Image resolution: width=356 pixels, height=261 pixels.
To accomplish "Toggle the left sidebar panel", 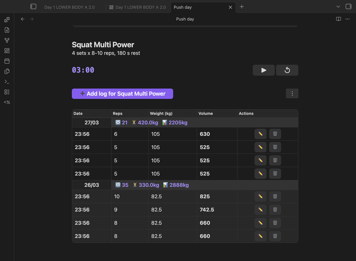I will (33, 7).
